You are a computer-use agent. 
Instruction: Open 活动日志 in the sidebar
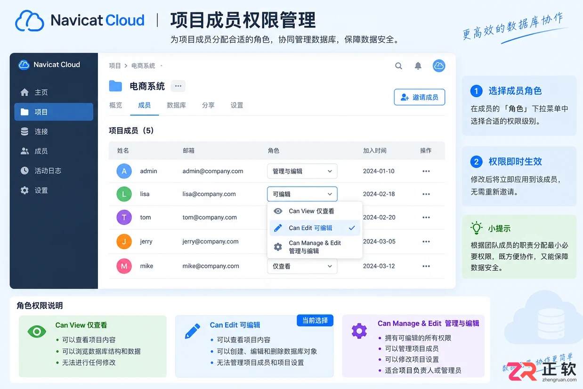(x=54, y=171)
